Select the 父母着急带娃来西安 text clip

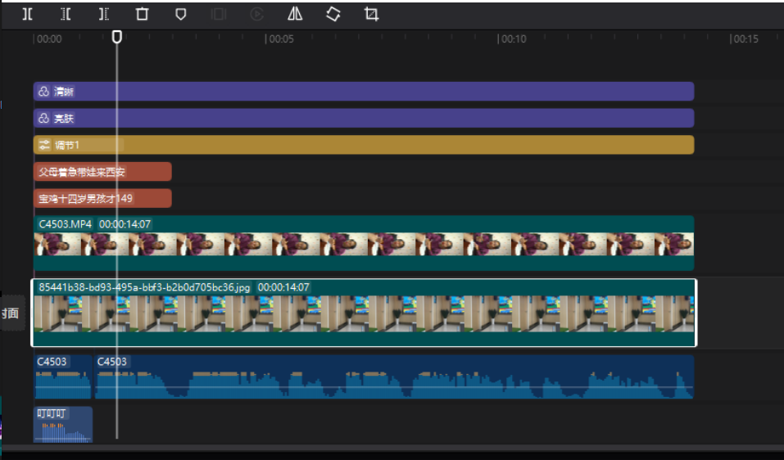pos(102,172)
